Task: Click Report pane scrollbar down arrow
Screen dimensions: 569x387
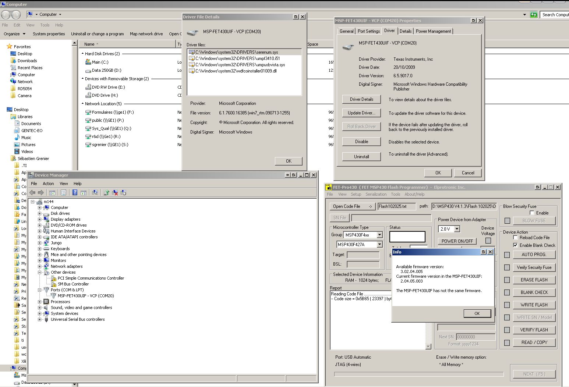Action: (x=428, y=347)
